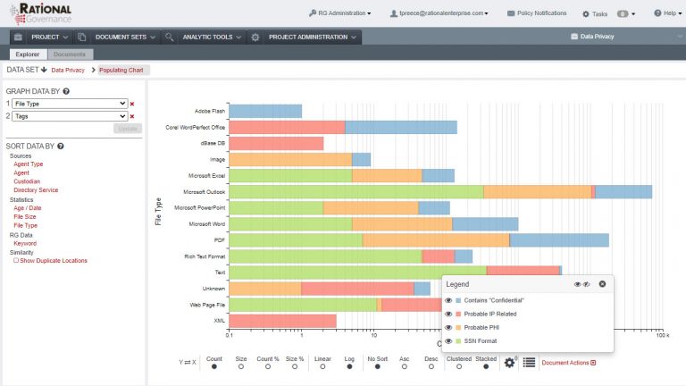The image size is (686, 386).
Task: Click the Graph Data By help icon
Action: pos(66,91)
